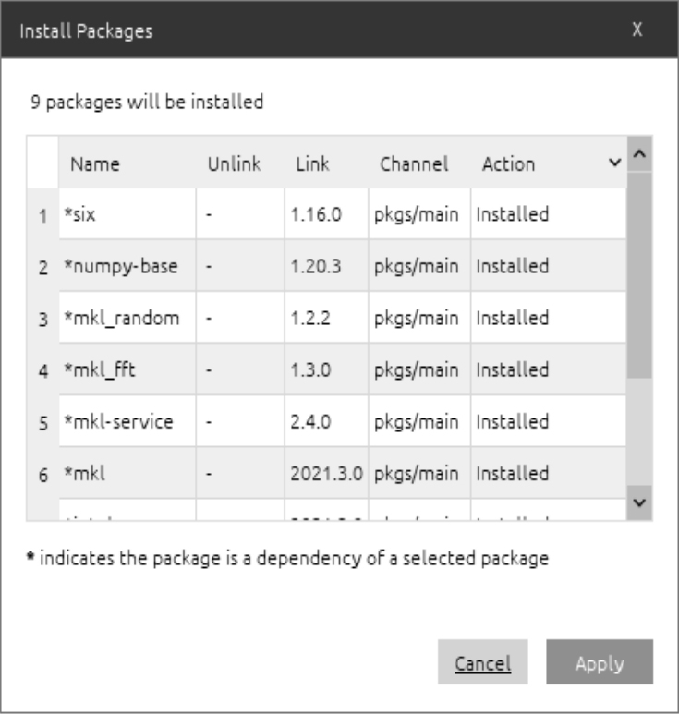The height and width of the screenshot is (714, 679).
Task: Select the *mkl_random package name
Action: click(x=120, y=319)
